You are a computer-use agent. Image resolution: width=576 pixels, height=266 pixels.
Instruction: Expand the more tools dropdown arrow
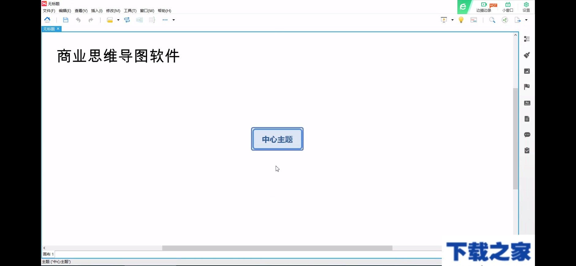click(174, 20)
